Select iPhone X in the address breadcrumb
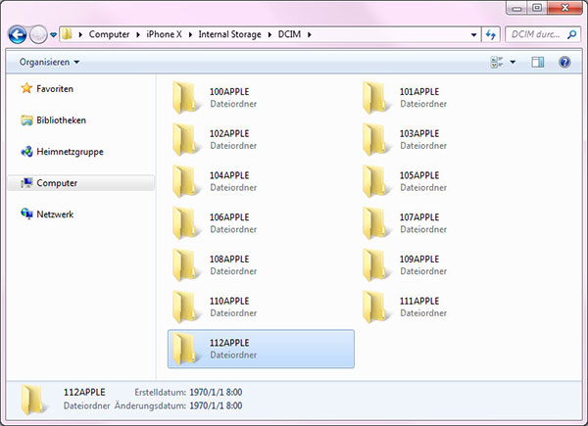 coord(164,34)
